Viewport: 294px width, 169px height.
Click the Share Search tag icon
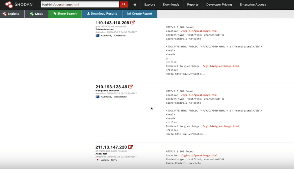pyautogui.click(x=55, y=13)
